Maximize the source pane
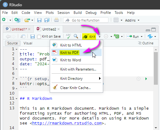This screenshot has height=130, width=160. pyautogui.click(x=154, y=30)
